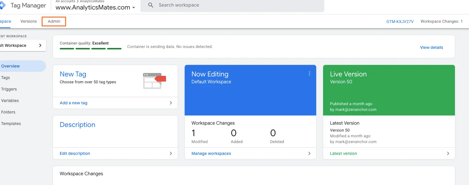Viewport: 469px width, 185px height.
Task: Click the Container quality progress bar
Action: tap(90, 49)
